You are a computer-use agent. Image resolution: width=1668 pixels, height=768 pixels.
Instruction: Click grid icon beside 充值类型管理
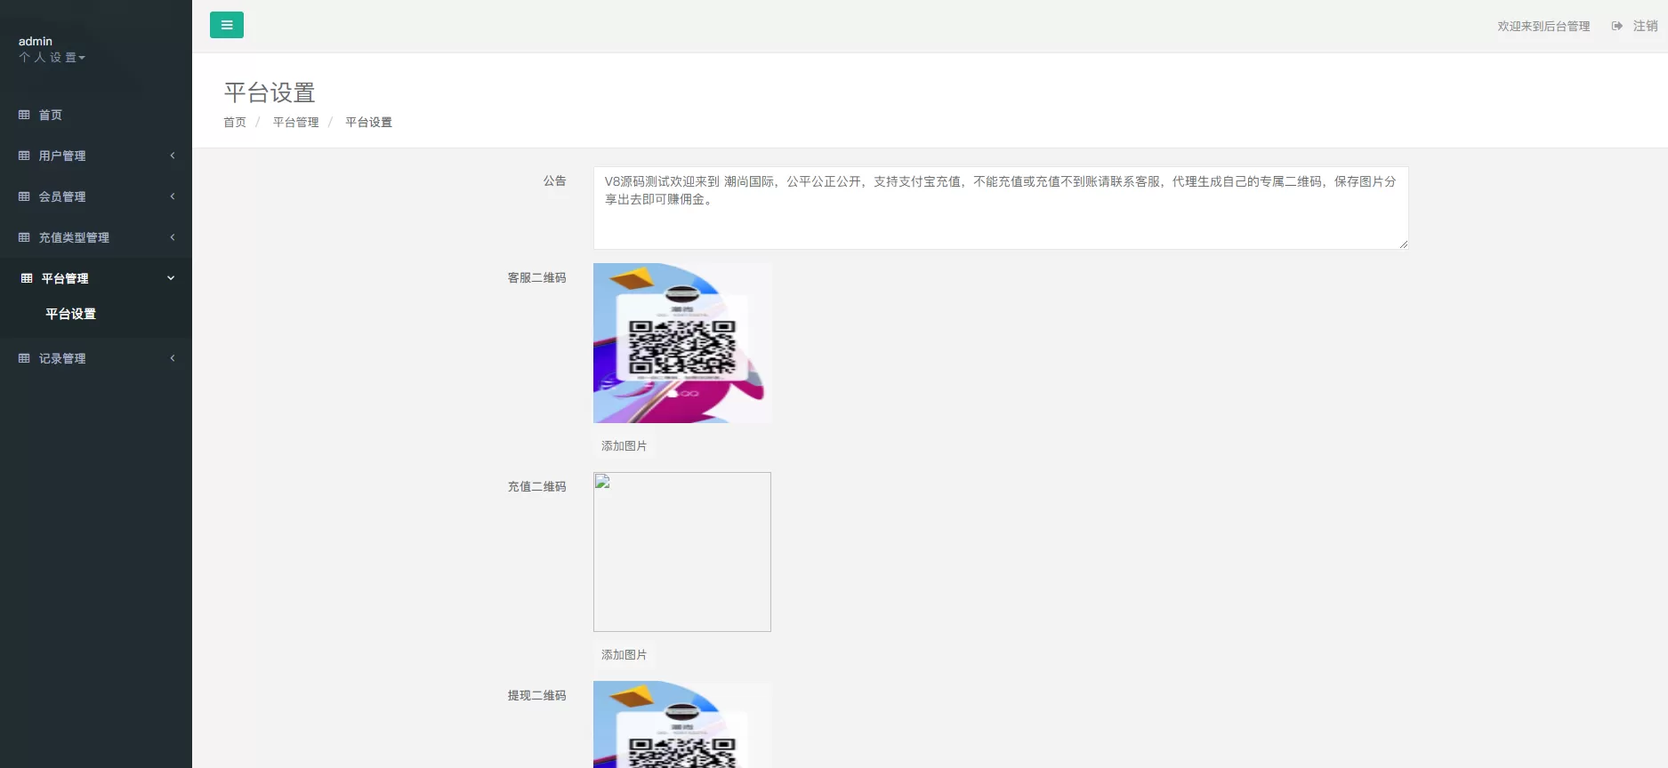coord(24,237)
